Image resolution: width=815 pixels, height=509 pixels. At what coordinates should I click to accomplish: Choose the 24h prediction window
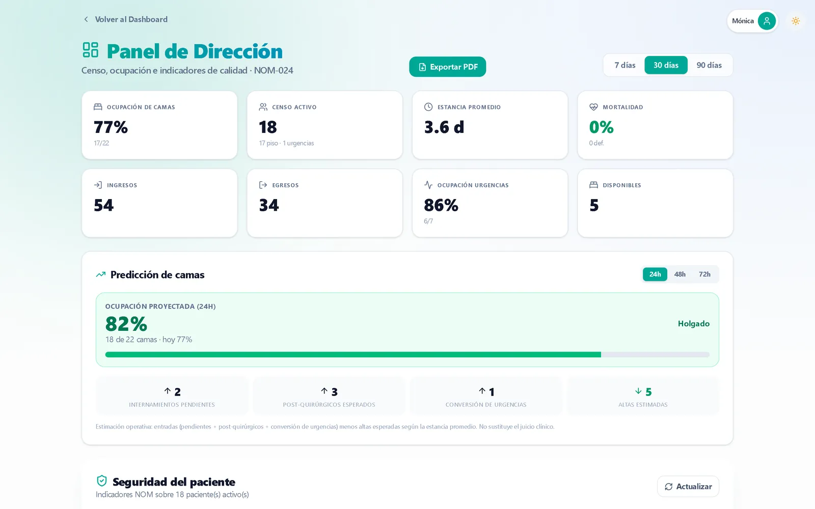click(x=655, y=274)
